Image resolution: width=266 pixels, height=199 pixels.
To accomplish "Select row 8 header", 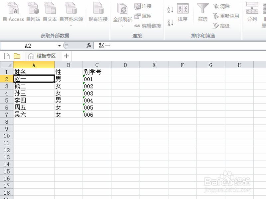I will click(7, 122).
